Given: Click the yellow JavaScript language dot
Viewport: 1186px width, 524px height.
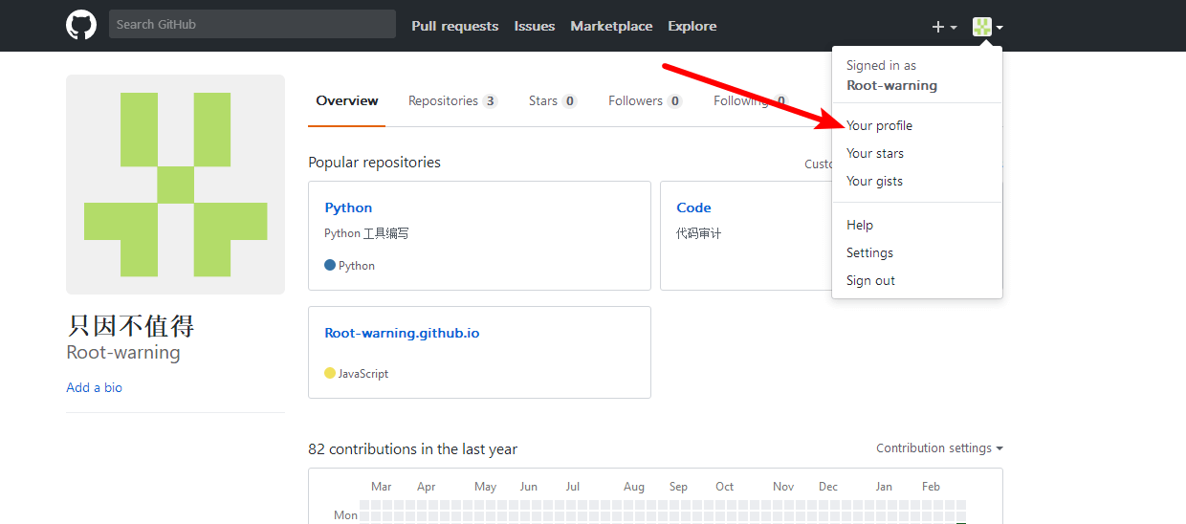Looking at the screenshot, I should point(330,373).
